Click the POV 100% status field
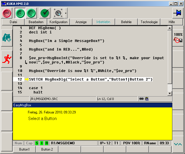 (x=131, y=143)
